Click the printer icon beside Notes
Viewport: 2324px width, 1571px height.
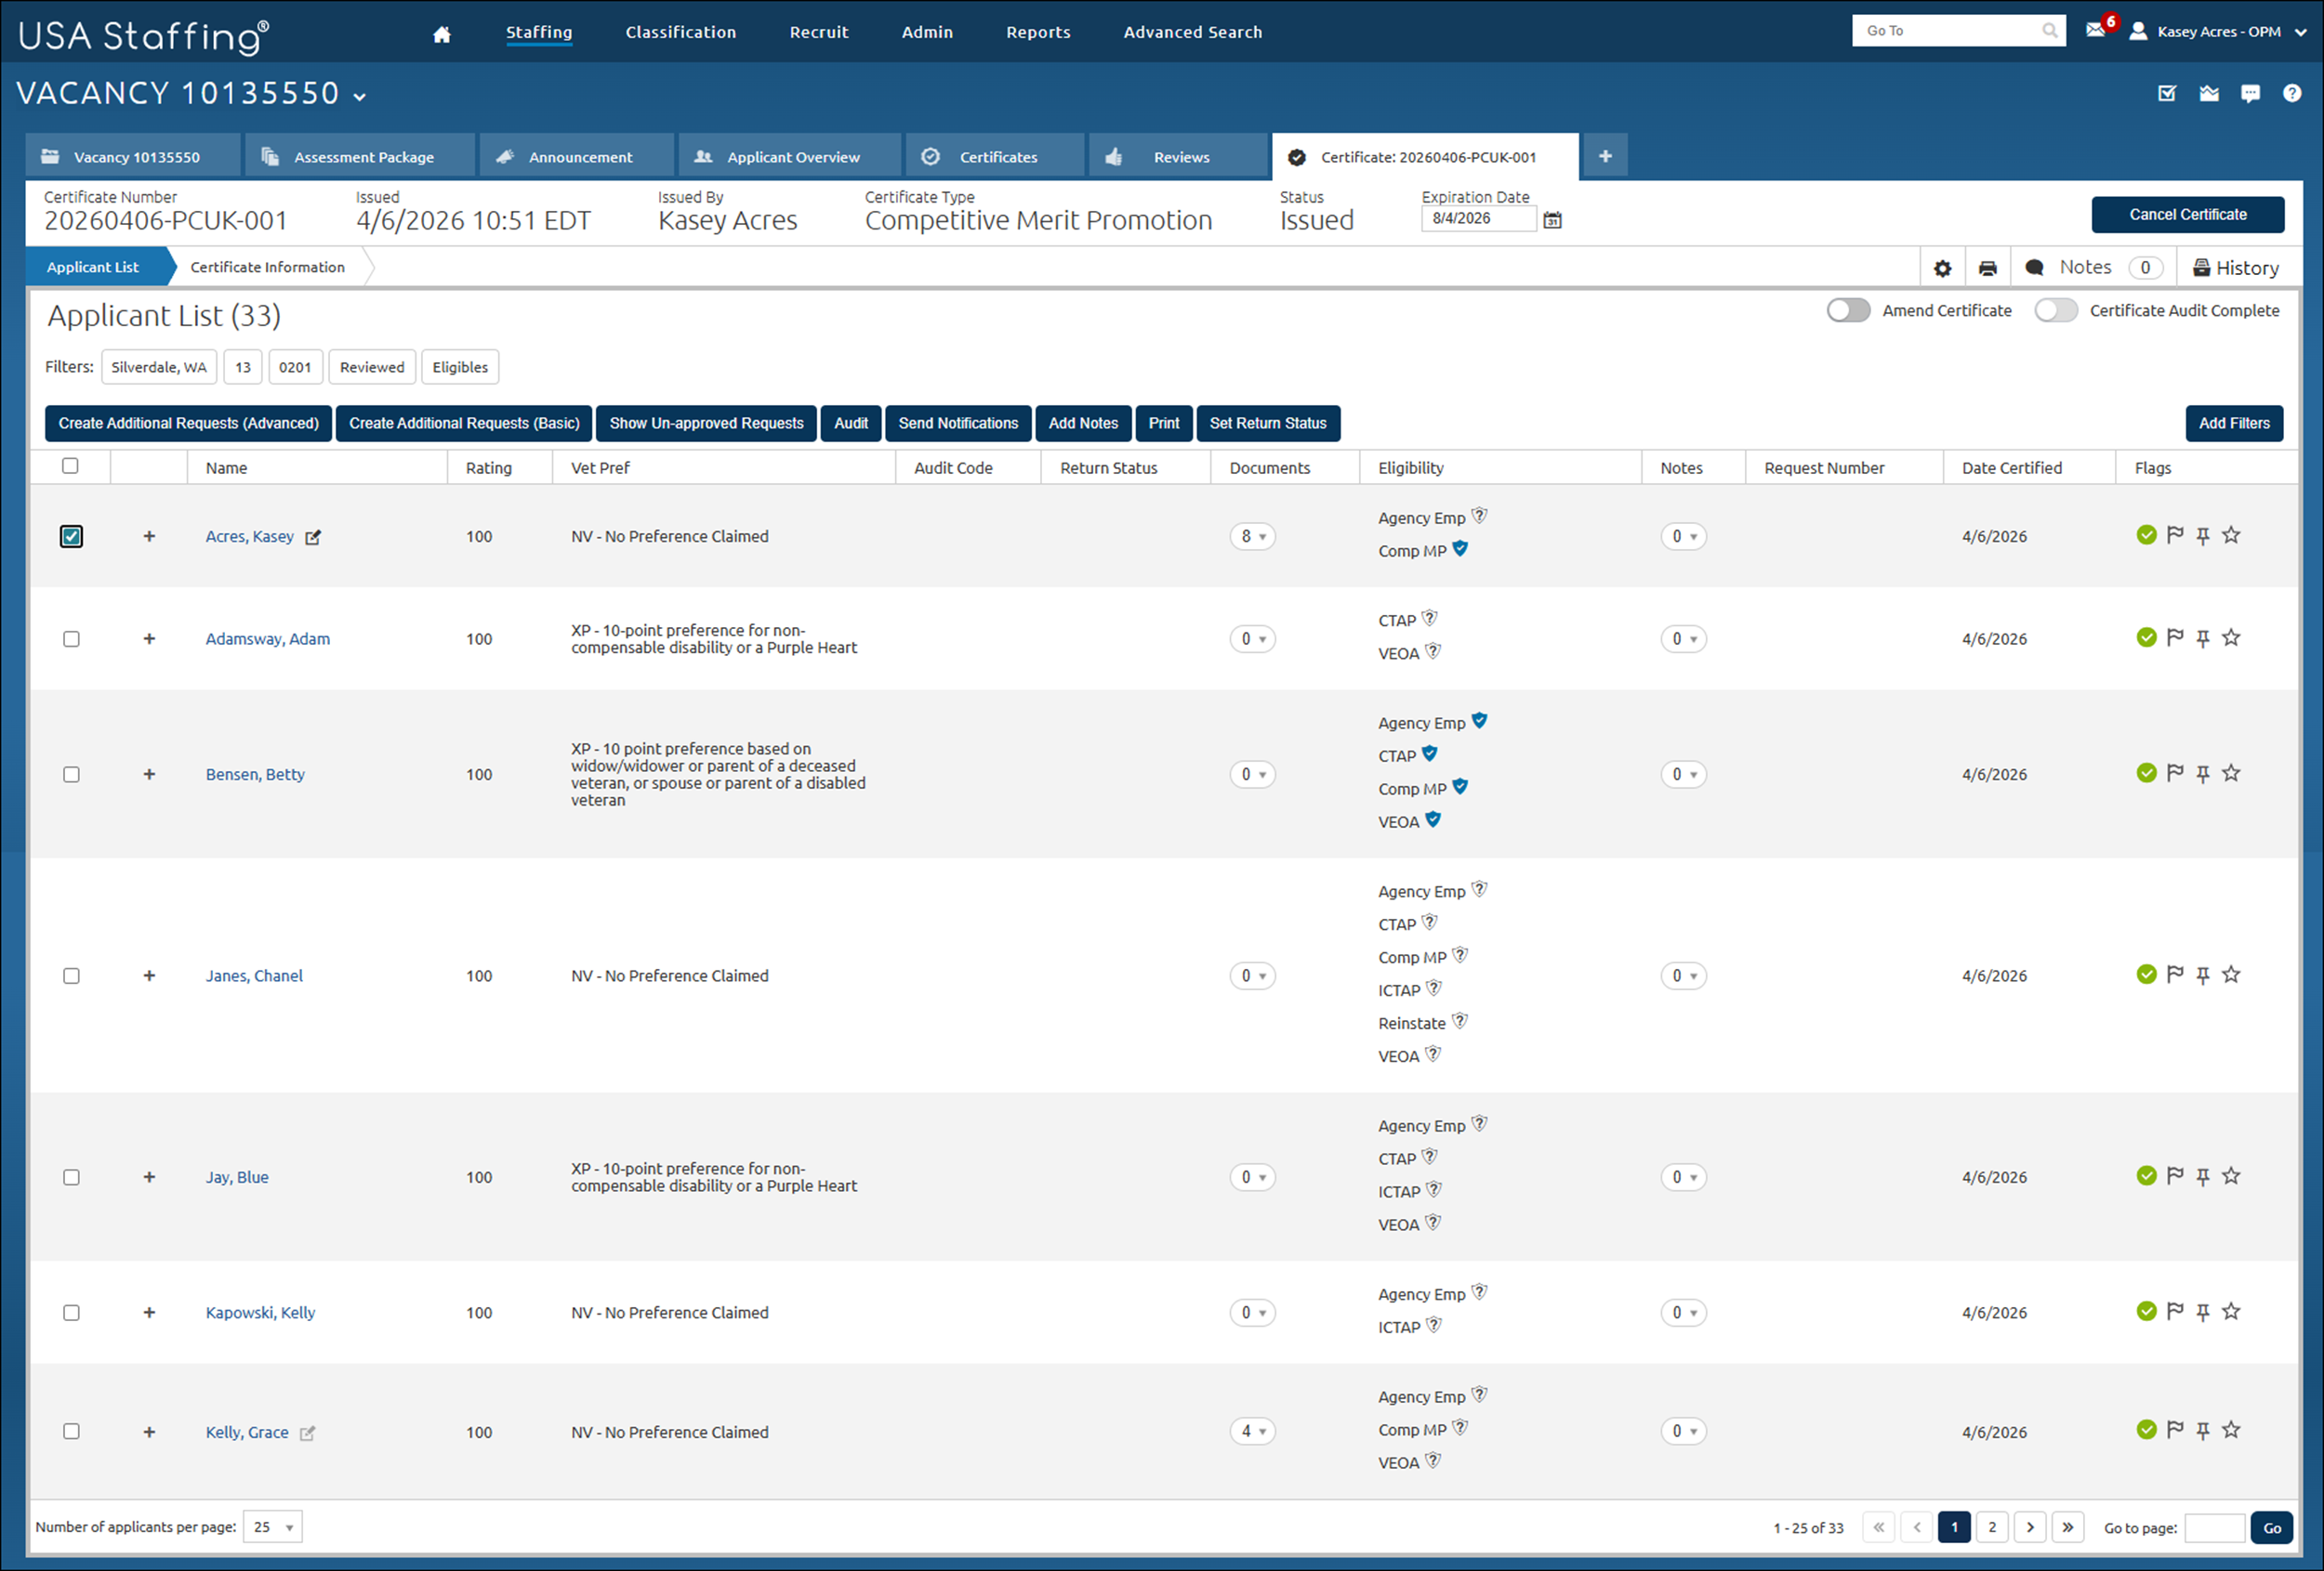coord(1987,268)
